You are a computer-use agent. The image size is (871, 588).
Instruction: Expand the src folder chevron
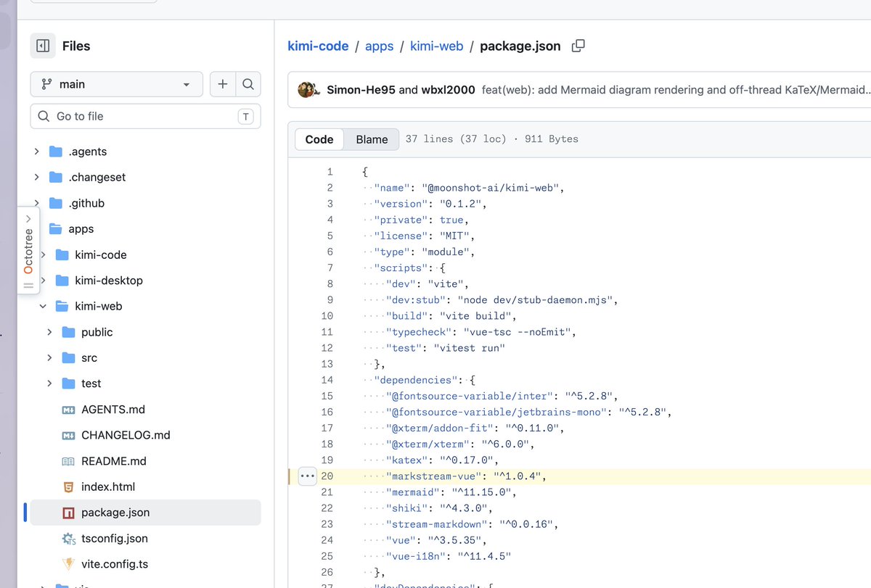pos(49,357)
